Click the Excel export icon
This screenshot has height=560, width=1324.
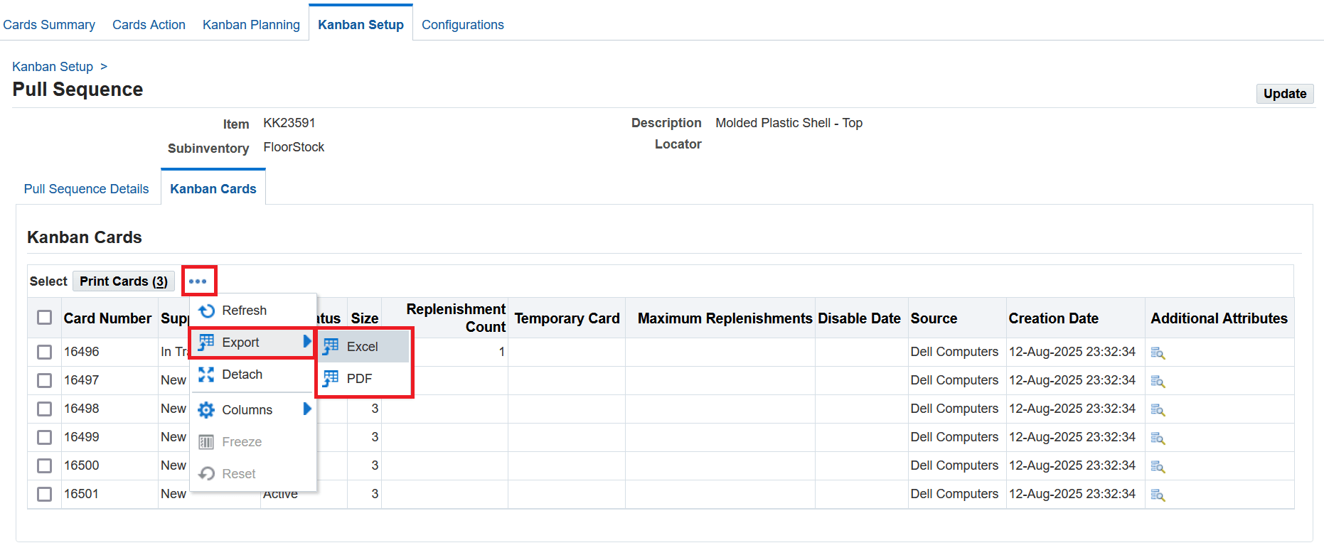331,347
